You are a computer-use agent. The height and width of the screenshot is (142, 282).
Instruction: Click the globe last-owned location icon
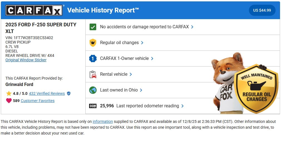click(x=93, y=90)
